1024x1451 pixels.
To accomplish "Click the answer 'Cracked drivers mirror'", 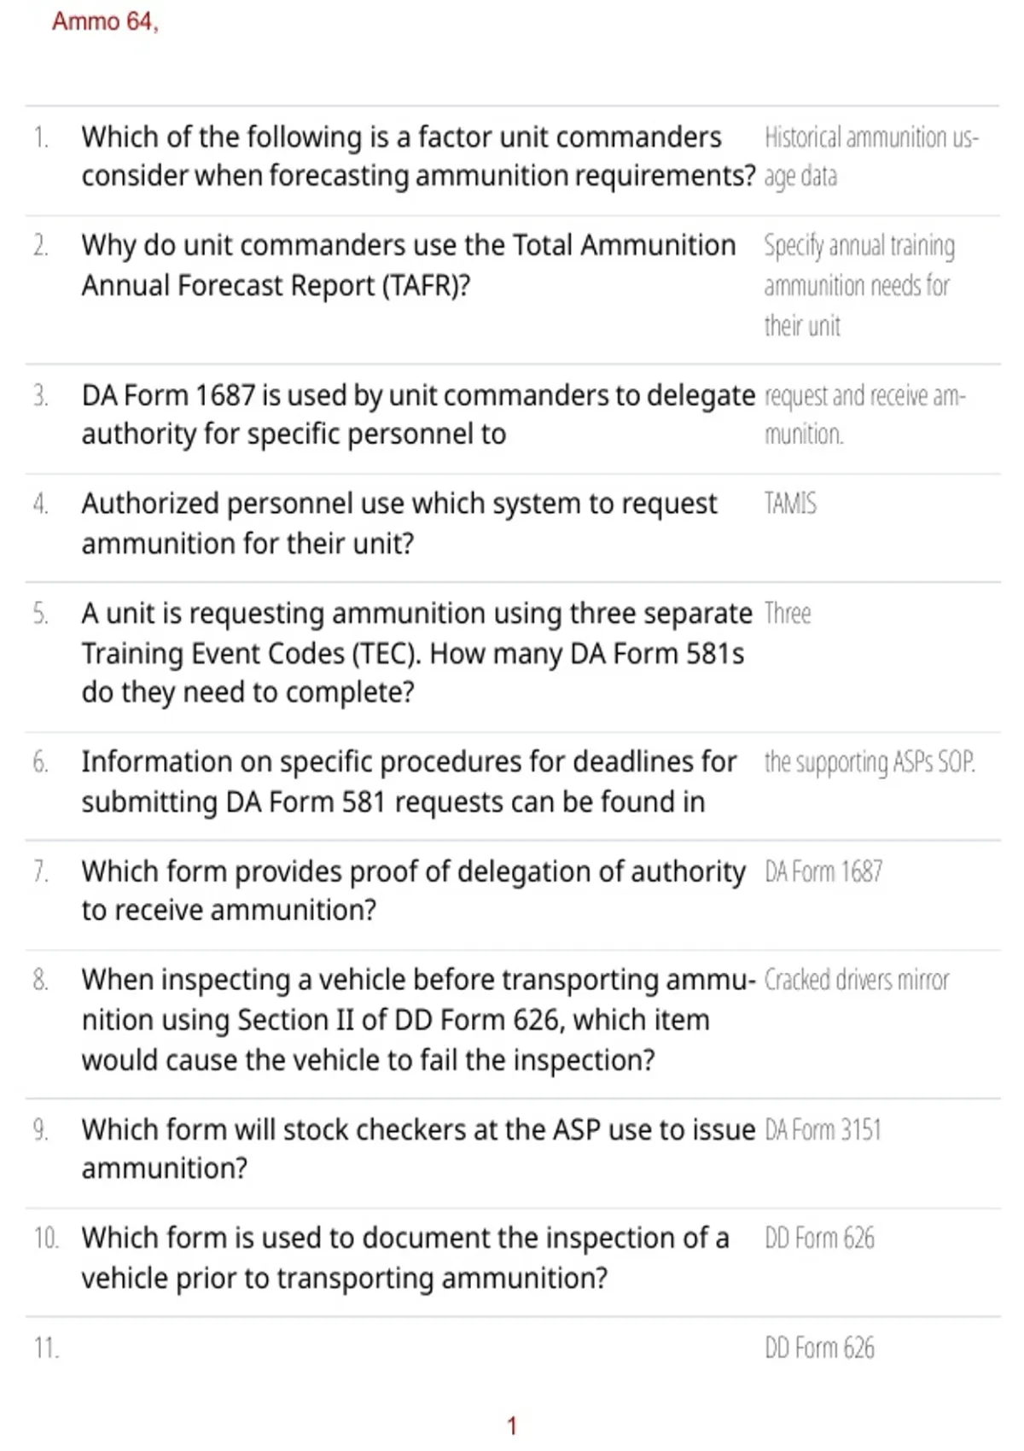I will coord(857,980).
